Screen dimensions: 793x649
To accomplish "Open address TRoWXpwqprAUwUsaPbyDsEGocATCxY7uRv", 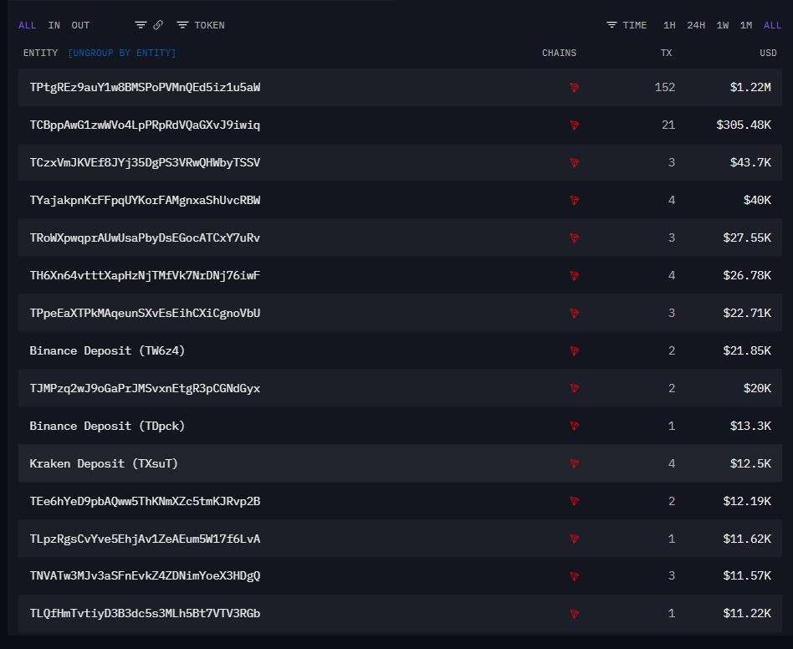I will pos(145,238).
